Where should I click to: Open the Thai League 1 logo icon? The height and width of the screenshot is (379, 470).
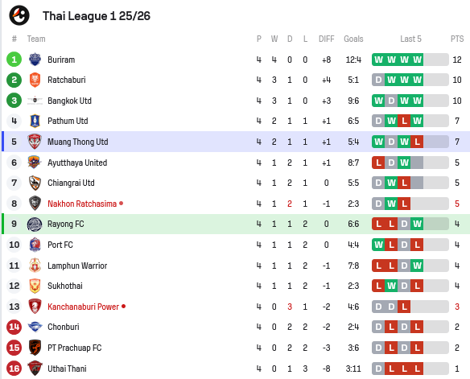pos(19,15)
